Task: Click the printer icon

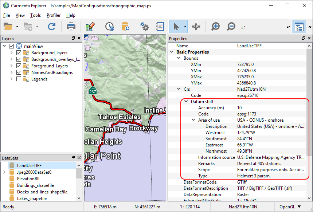Action: coord(71,27)
